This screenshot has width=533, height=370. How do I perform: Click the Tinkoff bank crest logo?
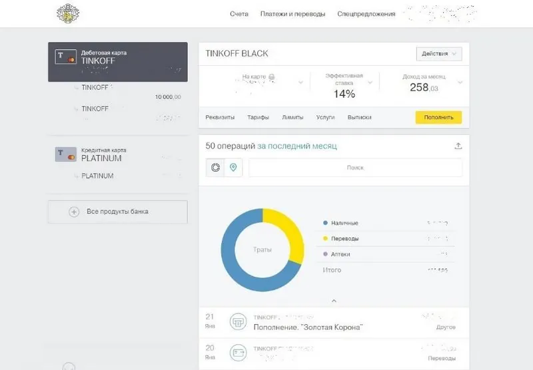(67, 13)
